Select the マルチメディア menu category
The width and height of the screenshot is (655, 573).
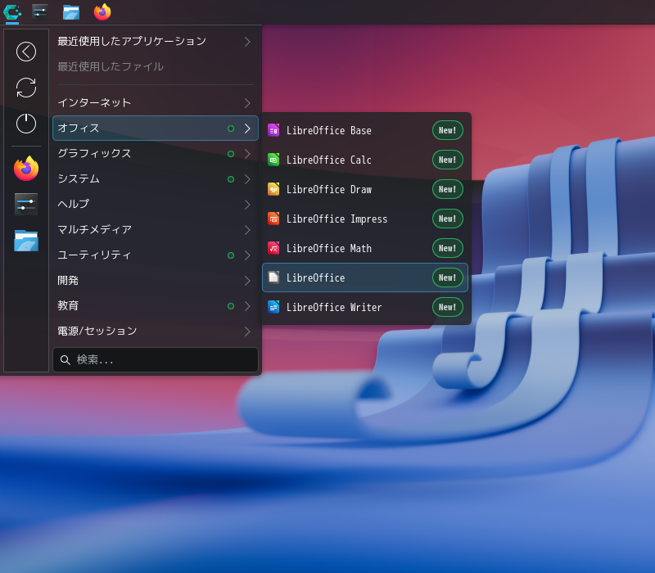point(156,230)
